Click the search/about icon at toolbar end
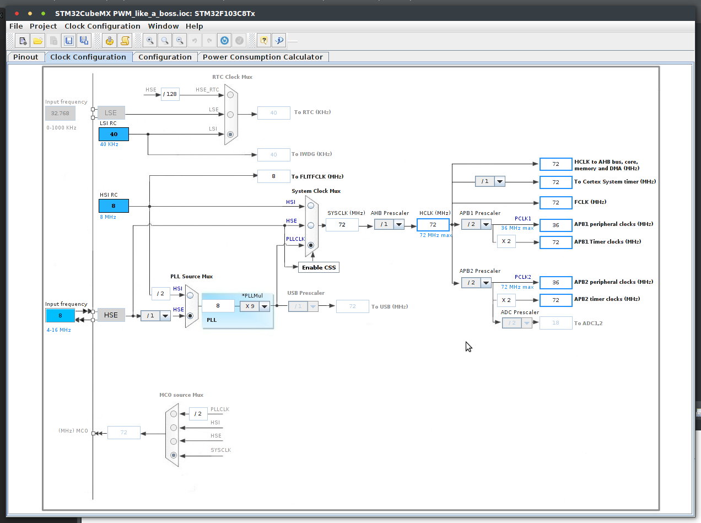This screenshot has height=523, width=701. (x=279, y=40)
